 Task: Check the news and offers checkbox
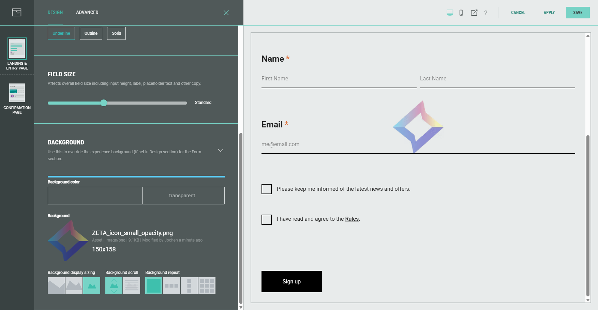click(x=267, y=189)
